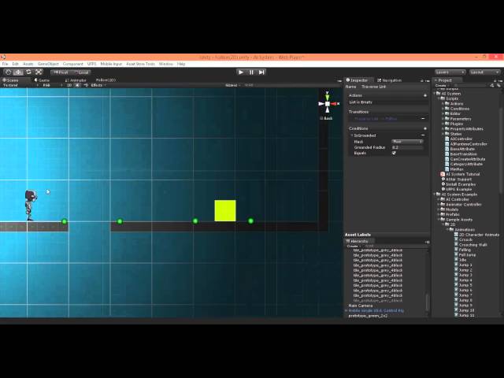Expand the Actions folder in Project
Viewport: 504px width, 378px height.
[443, 104]
